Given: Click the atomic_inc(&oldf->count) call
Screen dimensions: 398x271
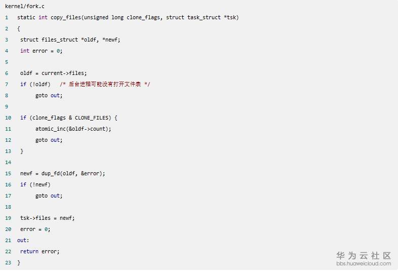Looking at the screenshot, I should (x=73, y=129).
